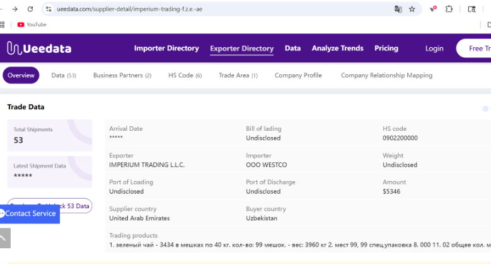Click the Latest Shipment Data card
This screenshot has height=264, width=491.
coord(50,172)
